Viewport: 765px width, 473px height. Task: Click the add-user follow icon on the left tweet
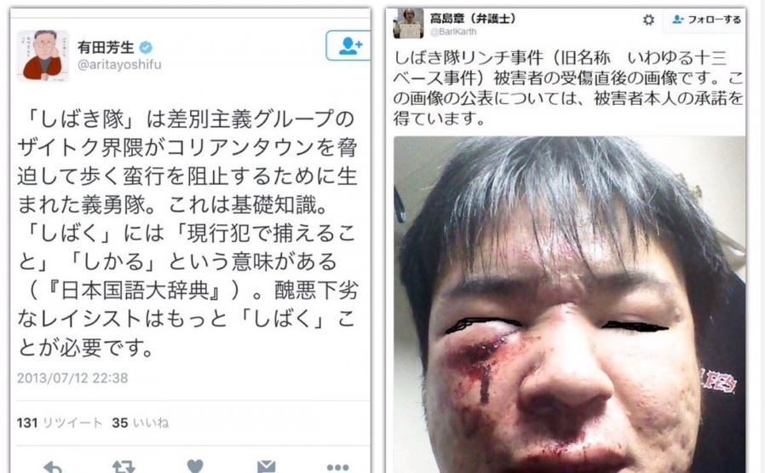tap(348, 45)
